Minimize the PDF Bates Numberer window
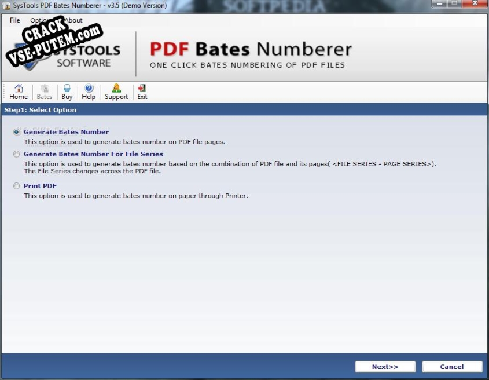The image size is (489, 380). [x=440, y=3]
